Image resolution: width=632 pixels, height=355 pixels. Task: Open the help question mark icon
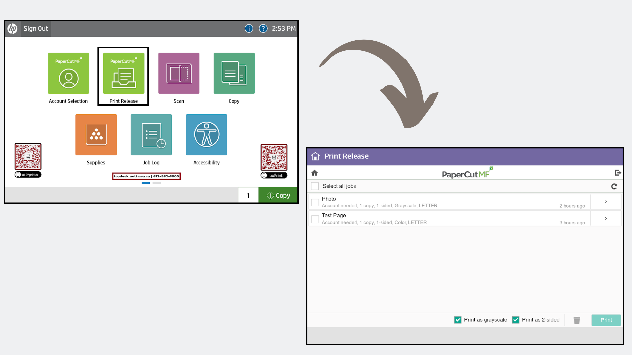pos(263,29)
